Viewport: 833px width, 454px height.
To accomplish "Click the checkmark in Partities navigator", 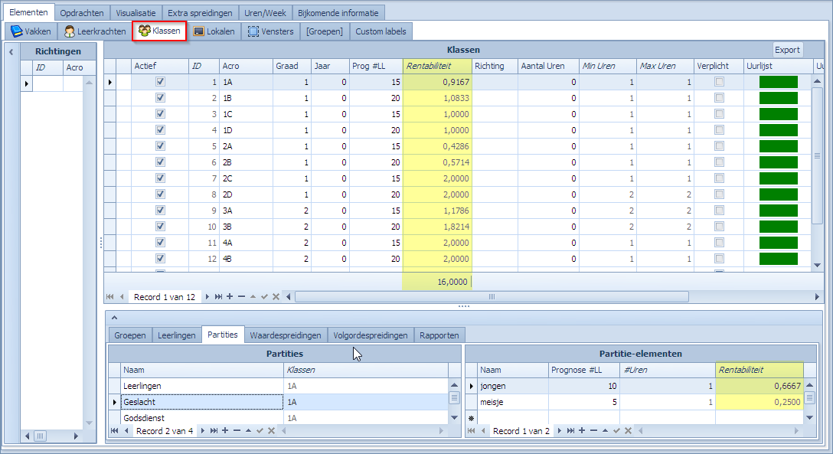I will pos(260,430).
